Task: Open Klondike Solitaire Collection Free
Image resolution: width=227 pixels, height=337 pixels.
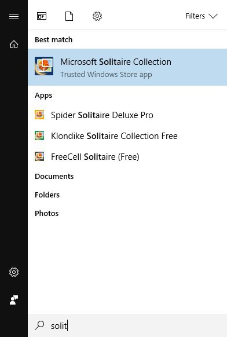Action: (127, 136)
